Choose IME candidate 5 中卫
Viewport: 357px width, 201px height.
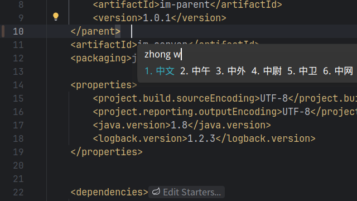coord(302,71)
